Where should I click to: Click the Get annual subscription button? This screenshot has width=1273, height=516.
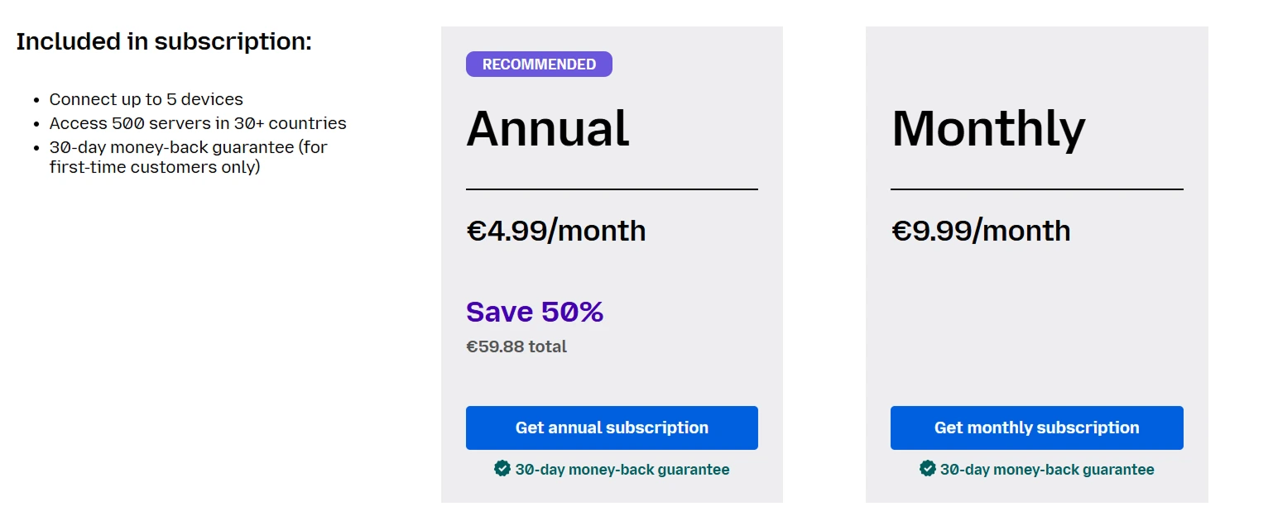612,428
